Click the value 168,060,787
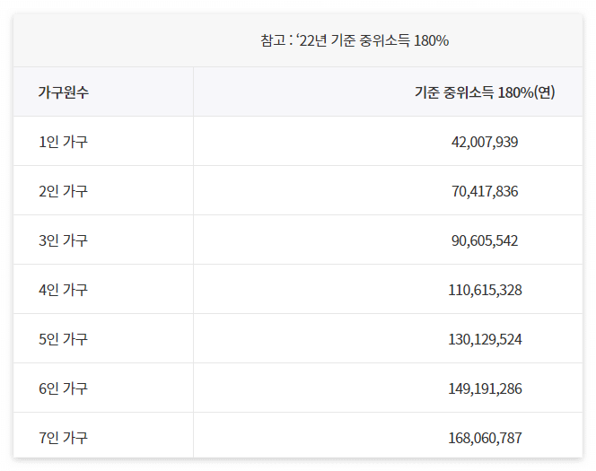This screenshot has height=471, width=596. pos(485,439)
